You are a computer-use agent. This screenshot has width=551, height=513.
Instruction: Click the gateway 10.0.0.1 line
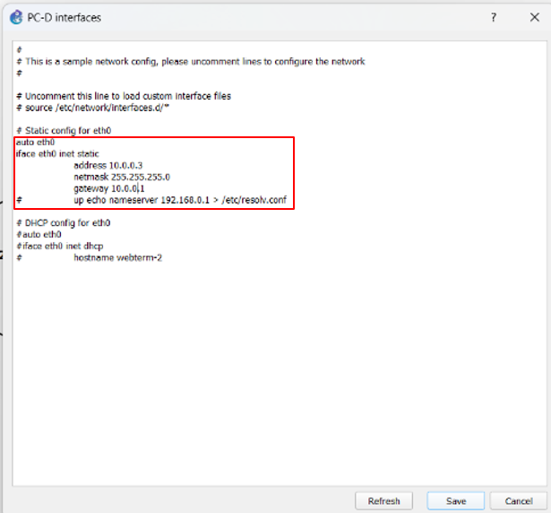point(109,189)
